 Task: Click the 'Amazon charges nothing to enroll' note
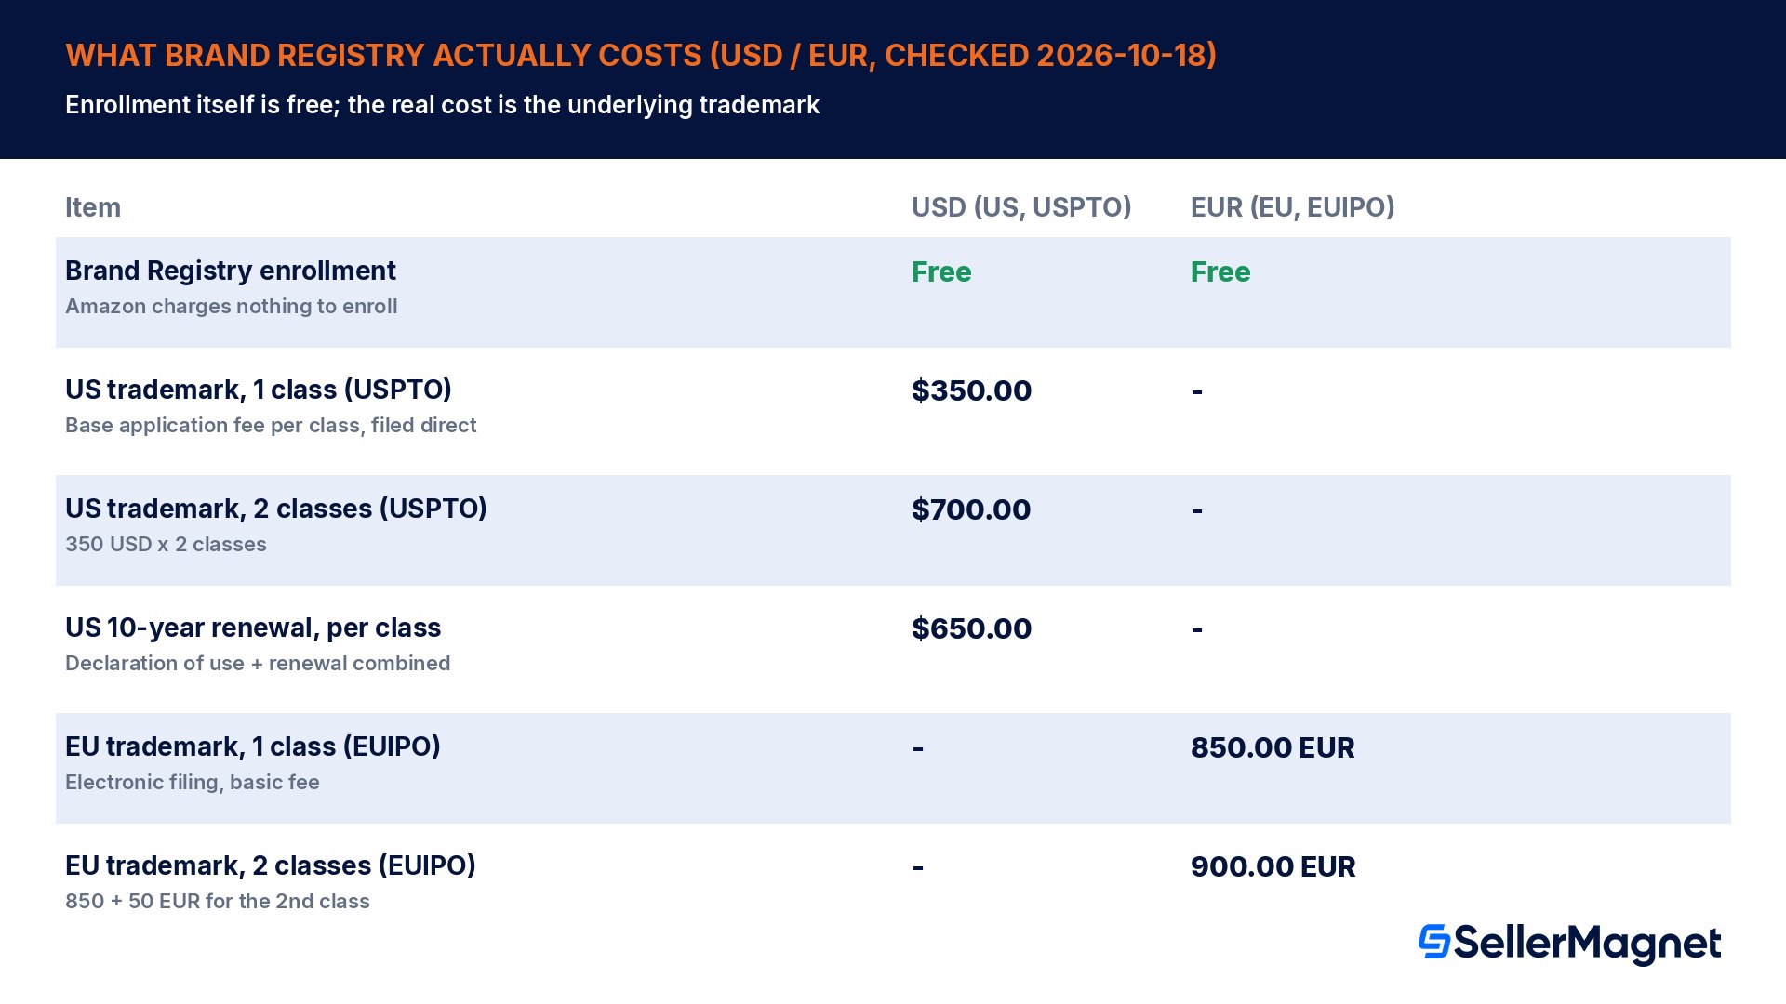(x=232, y=306)
